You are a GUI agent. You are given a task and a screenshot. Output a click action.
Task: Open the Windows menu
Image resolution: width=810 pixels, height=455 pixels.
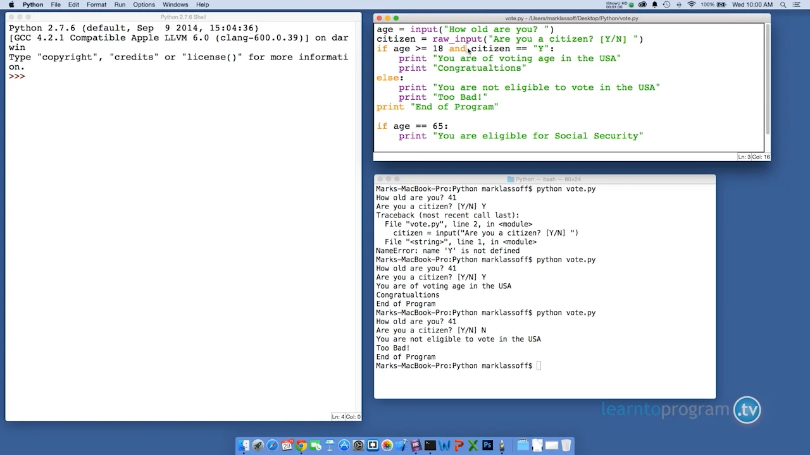click(x=175, y=4)
